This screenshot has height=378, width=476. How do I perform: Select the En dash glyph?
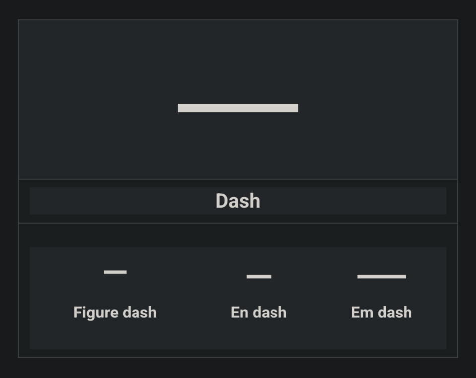259,276
